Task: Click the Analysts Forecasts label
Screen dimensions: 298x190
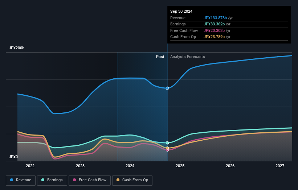Action: (x=188, y=57)
